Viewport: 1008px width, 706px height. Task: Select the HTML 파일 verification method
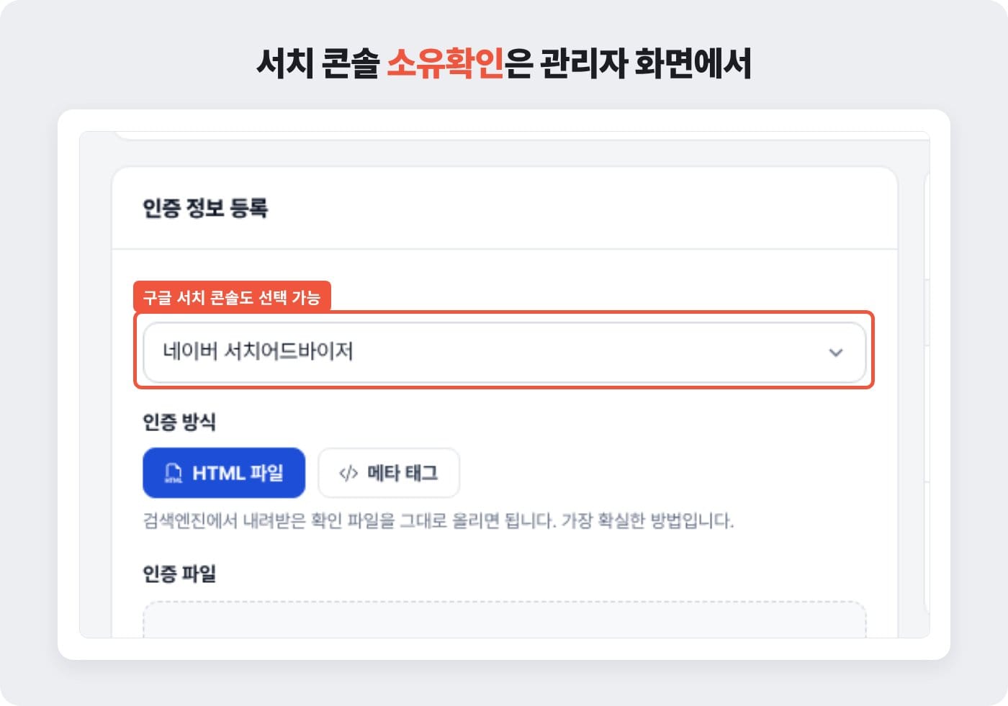224,473
